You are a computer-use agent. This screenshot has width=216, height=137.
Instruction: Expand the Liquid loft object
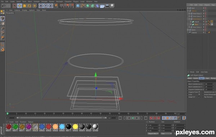pyautogui.click(x=191, y=22)
